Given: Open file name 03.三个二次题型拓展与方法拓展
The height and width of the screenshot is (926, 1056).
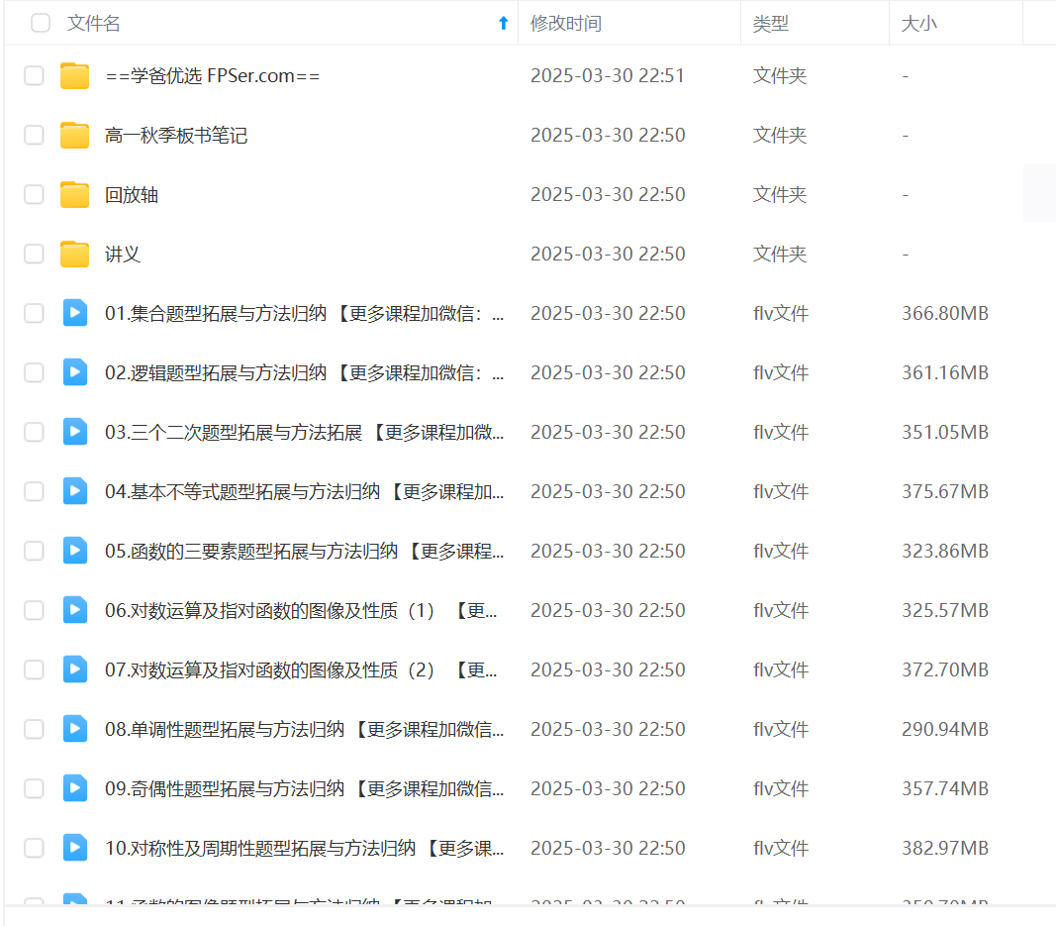Looking at the screenshot, I should click(305, 432).
